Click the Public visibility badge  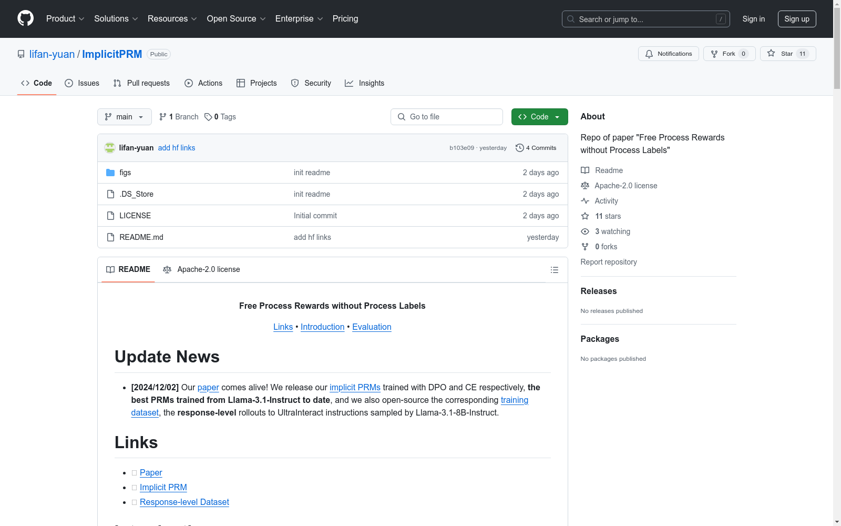[x=159, y=54]
